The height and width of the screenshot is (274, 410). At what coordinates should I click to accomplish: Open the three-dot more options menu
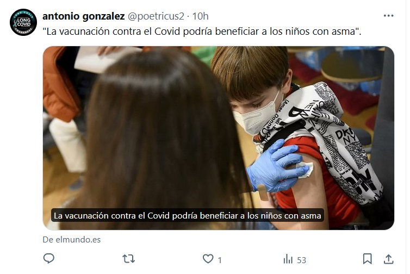(389, 16)
